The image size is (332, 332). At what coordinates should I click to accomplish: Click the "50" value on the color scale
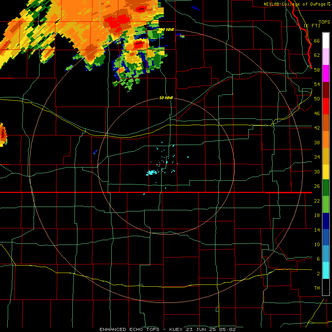(x=317, y=99)
